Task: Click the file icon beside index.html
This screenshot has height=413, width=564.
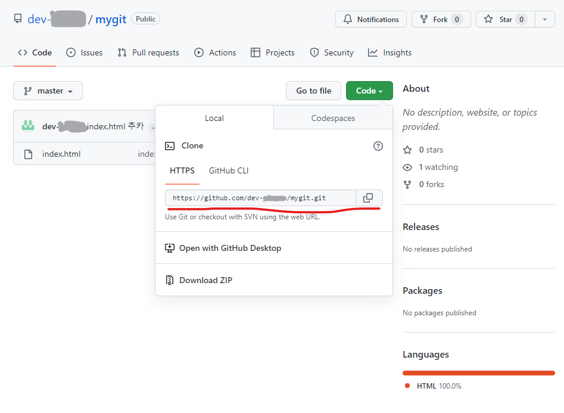Action: 28,154
